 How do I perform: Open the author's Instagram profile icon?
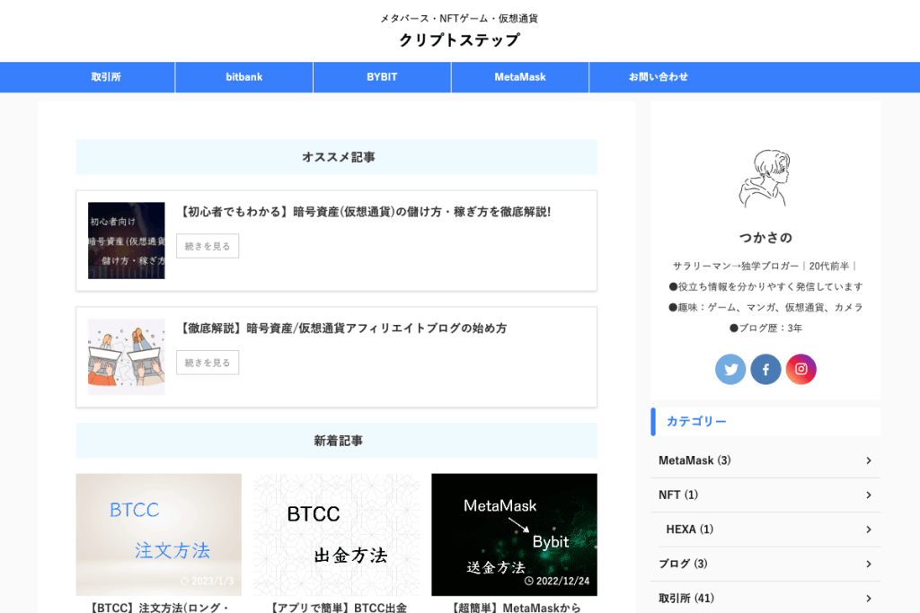(801, 369)
